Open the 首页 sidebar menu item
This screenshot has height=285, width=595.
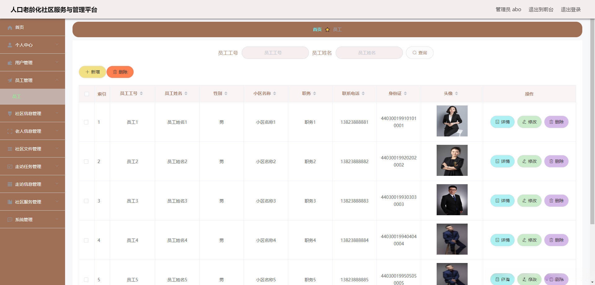(33, 27)
